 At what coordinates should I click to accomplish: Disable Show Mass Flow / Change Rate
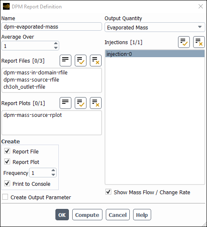108,192
